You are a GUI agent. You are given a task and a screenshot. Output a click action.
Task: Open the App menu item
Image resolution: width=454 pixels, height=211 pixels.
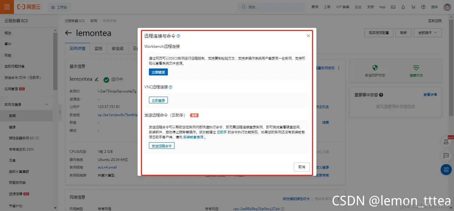[x=382, y=7]
